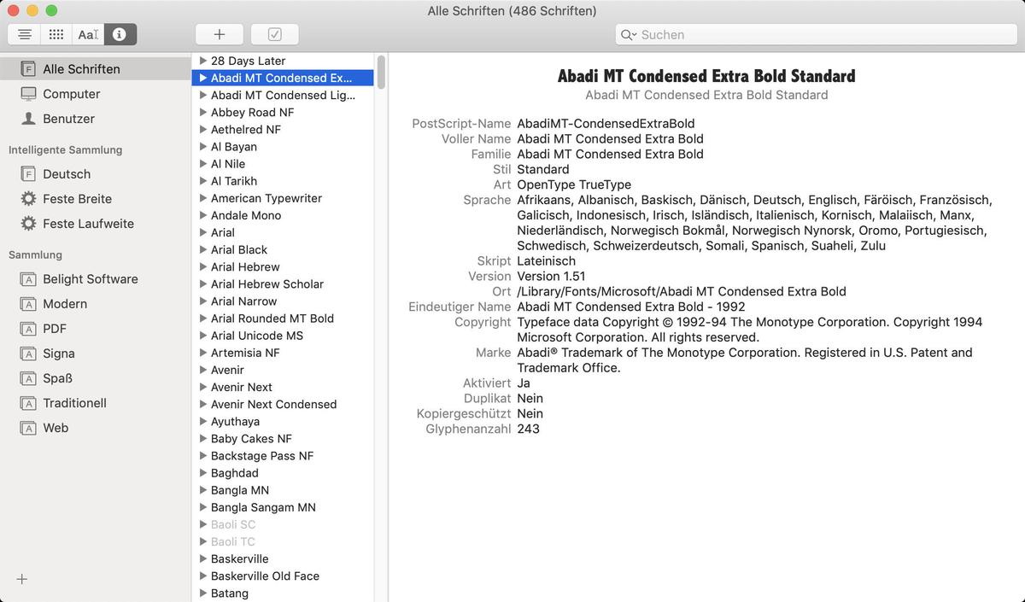The height and width of the screenshot is (602, 1025).
Task: Open the Computer font collection
Action: (95, 94)
